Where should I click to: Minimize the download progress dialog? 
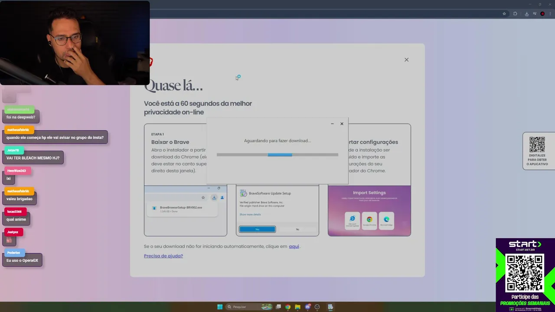[x=332, y=124]
